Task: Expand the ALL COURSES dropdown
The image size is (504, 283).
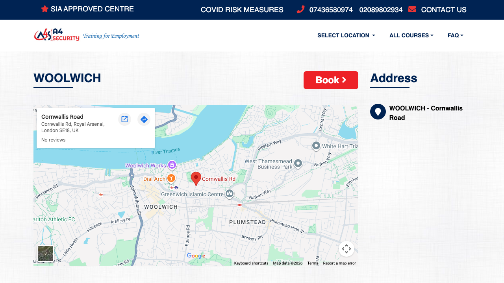Action: click(x=411, y=35)
